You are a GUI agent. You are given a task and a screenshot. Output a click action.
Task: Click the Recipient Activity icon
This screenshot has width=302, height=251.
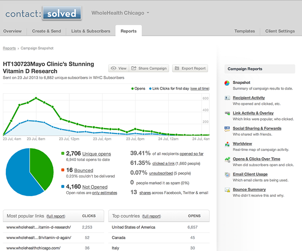click(228, 98)
